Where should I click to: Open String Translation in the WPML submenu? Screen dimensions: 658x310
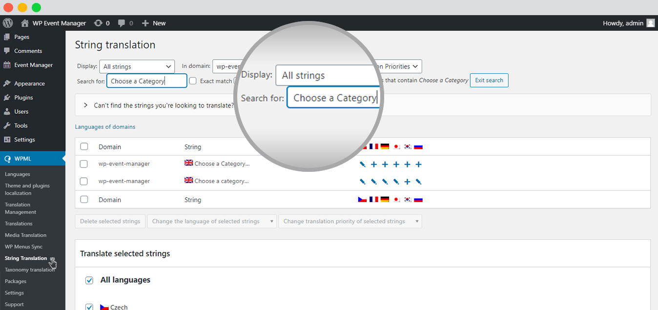tap(26, 258)
